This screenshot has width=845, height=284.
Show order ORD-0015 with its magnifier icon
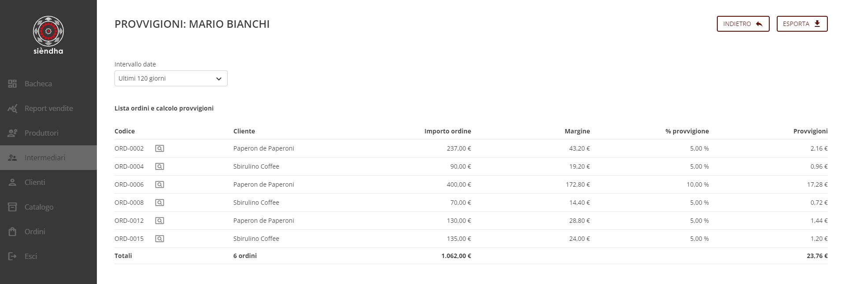pos(159,239)
